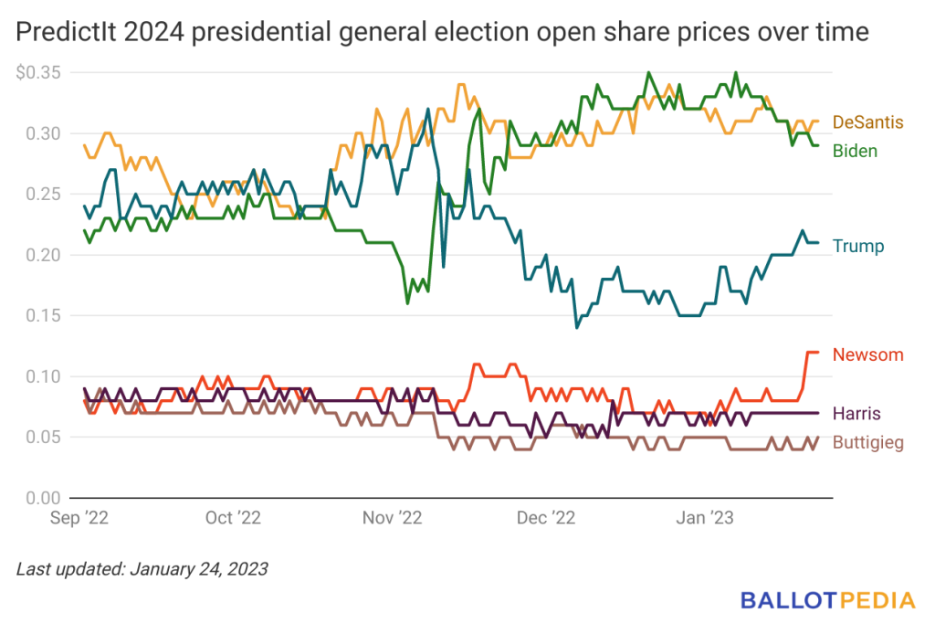Click the Harris line label
This screenshot has width=935, height=634.
click(x=856, y=413)
